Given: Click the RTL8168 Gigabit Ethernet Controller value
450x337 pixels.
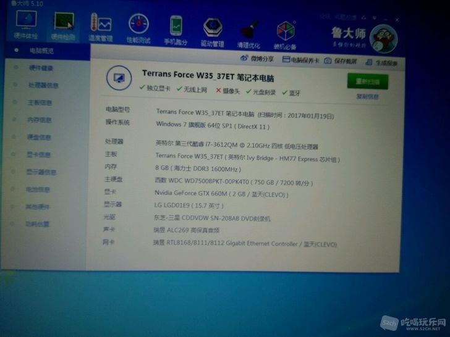Looking at the screenshot, I should [x=245, y=243].
